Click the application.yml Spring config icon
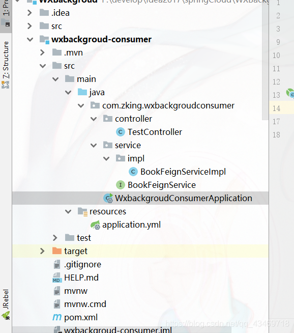 click(x=96, y=225)
